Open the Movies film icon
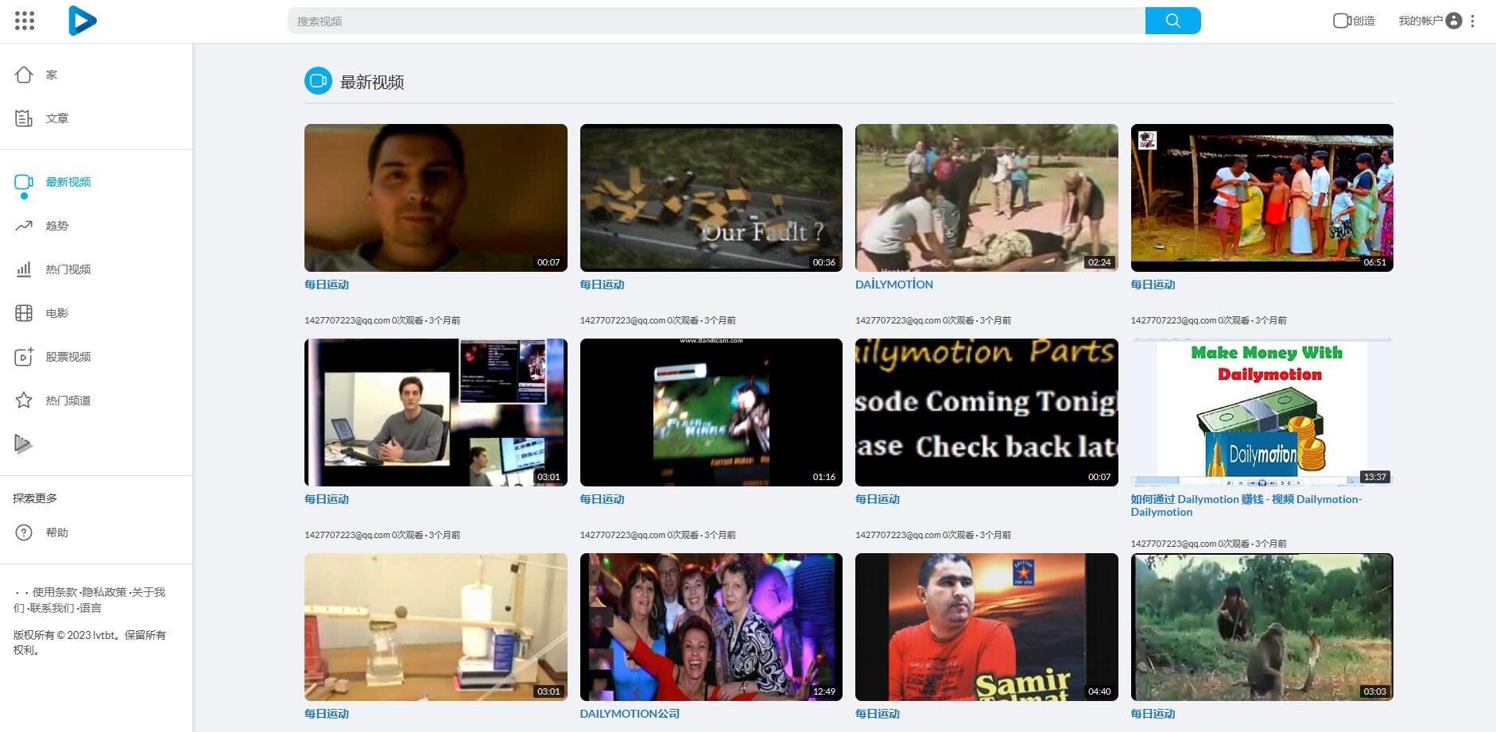Screen dimensions: 1496x732 pos(24,313)
